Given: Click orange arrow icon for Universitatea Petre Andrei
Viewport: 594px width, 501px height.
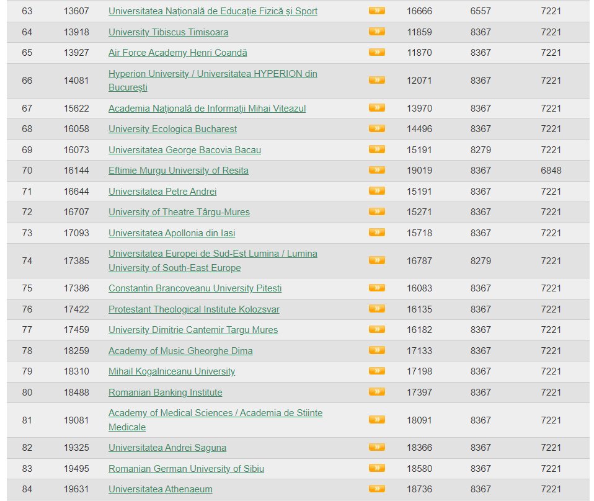Looking at the screenshot, I should [376, 190].
